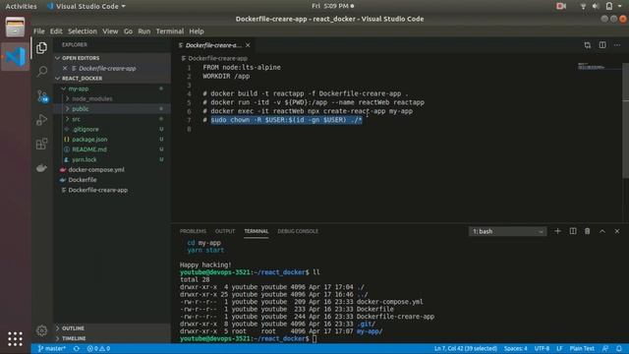Open notifications bell in status bar

(619, 348)
